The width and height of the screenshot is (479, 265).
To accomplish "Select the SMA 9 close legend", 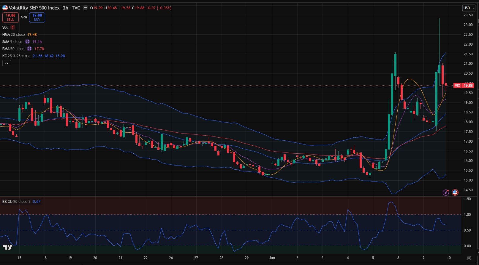I will pyautogui.click(x=12, y=42).
